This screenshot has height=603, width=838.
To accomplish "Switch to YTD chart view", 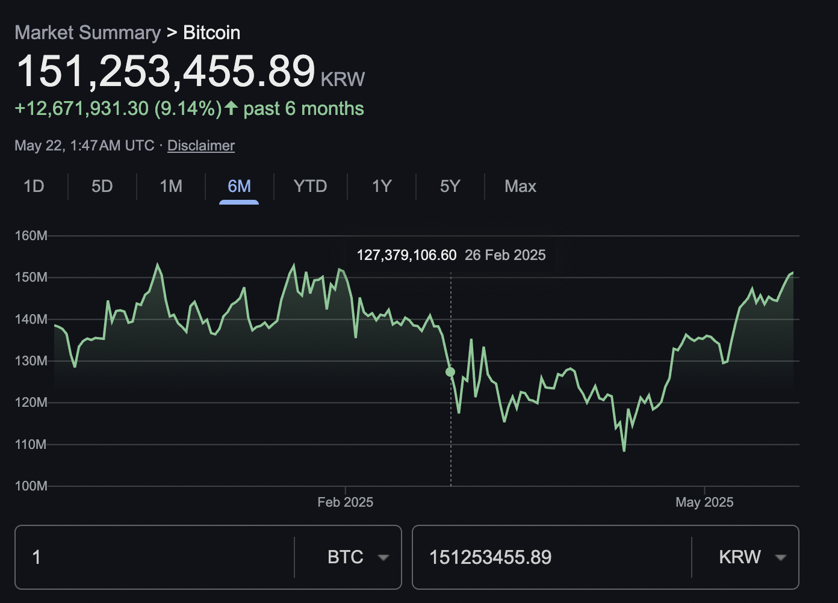I will 310,186.
